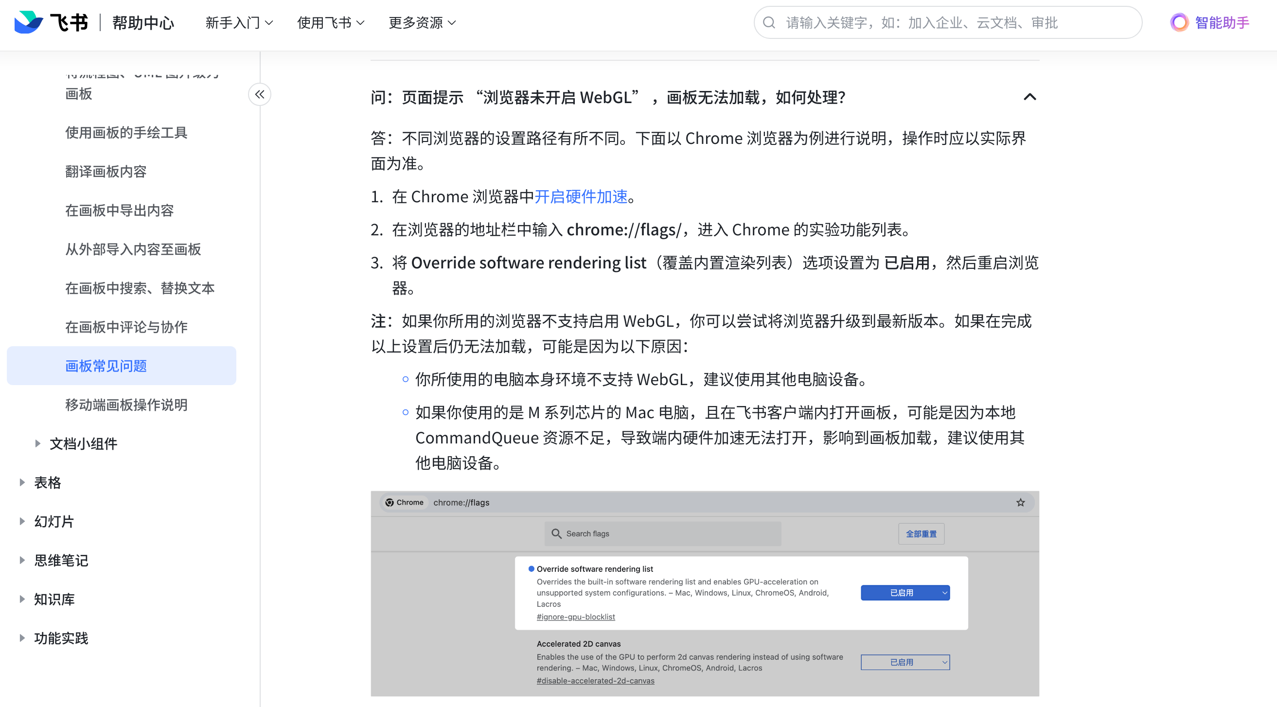
Task: Click the Search flags magnifier icon
Action: pyautogui.click(x=556, y=533)
